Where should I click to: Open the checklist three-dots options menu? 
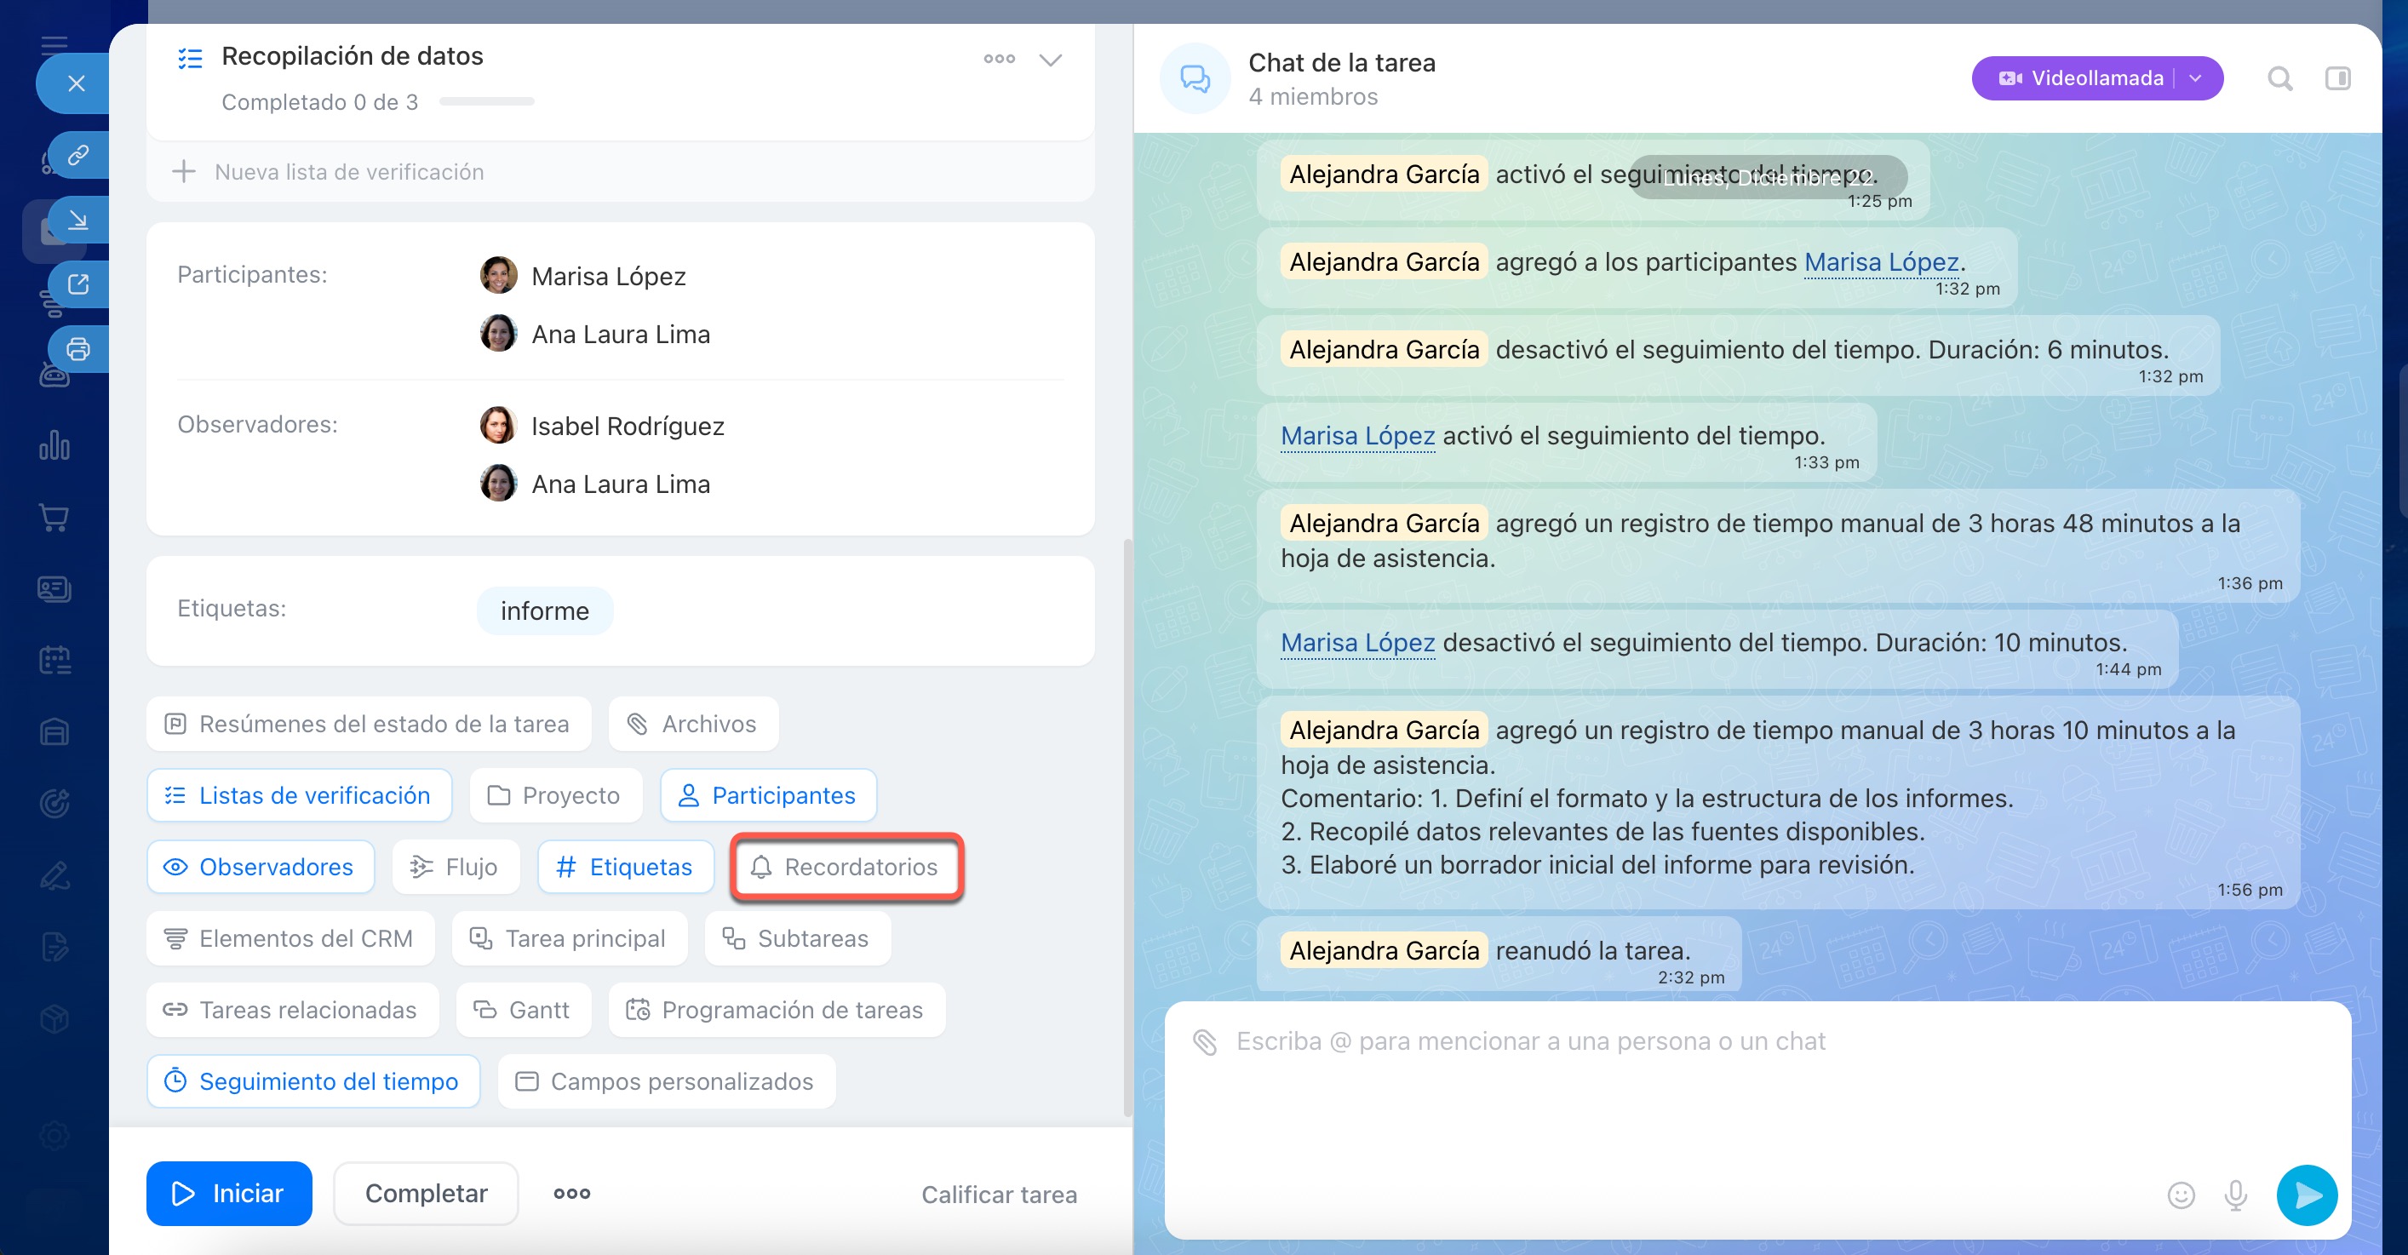point(998,59)
